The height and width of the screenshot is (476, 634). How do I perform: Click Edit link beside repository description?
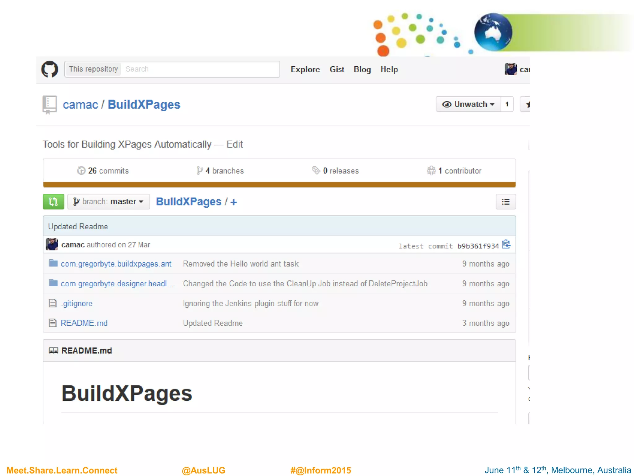[234, 144]
